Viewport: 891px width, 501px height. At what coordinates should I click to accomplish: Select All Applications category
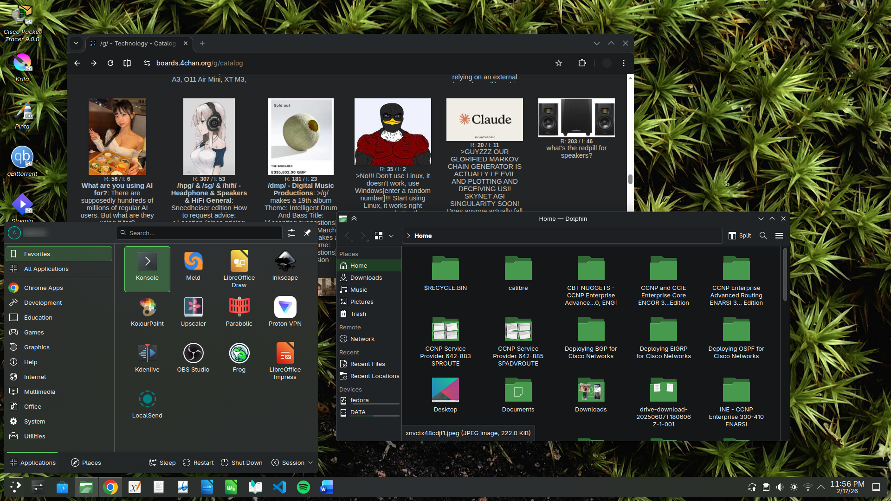(x=46, y=269)
